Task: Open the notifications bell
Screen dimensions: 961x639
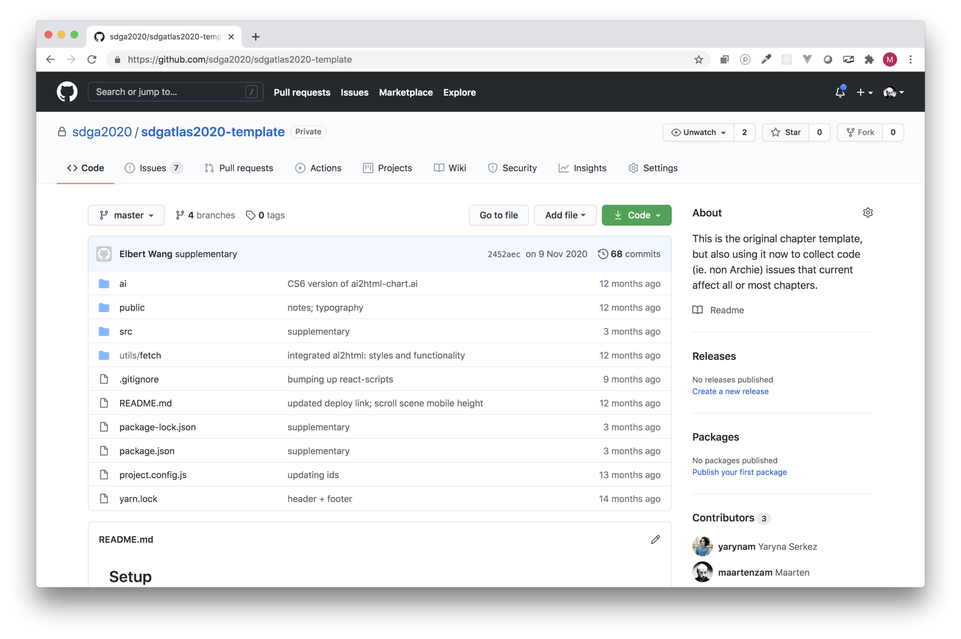Action: (840, 92)
